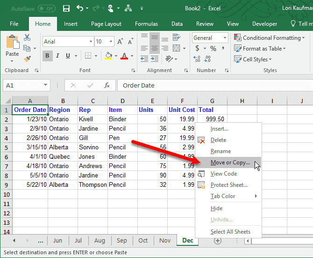
Task: Apply the Percent Style format
Action: pyautogui.click(x=213, y=48)
